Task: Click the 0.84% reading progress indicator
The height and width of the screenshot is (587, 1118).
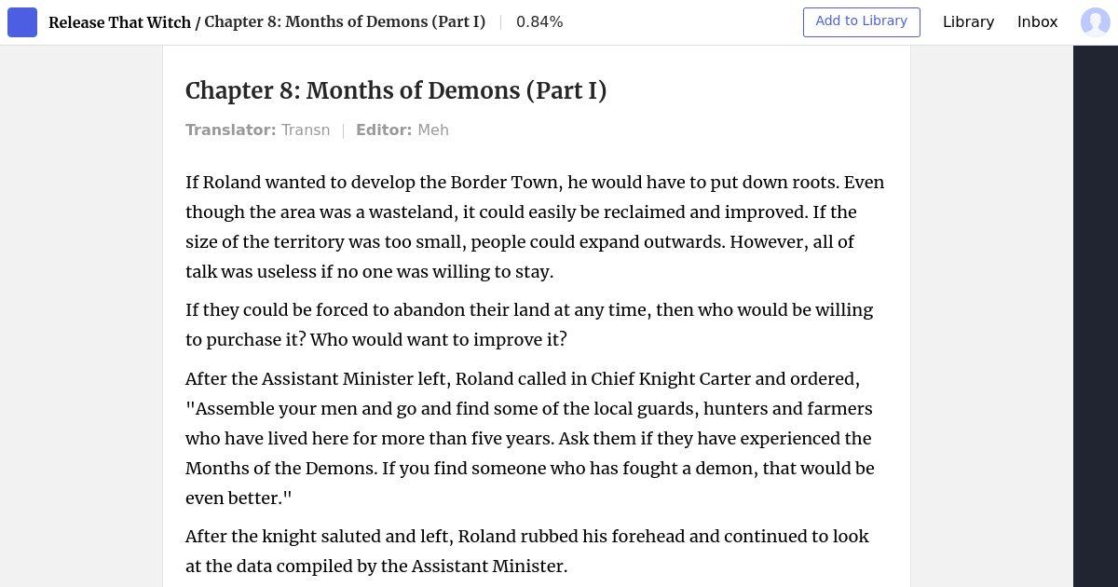Action: click(x=539, y=21)
